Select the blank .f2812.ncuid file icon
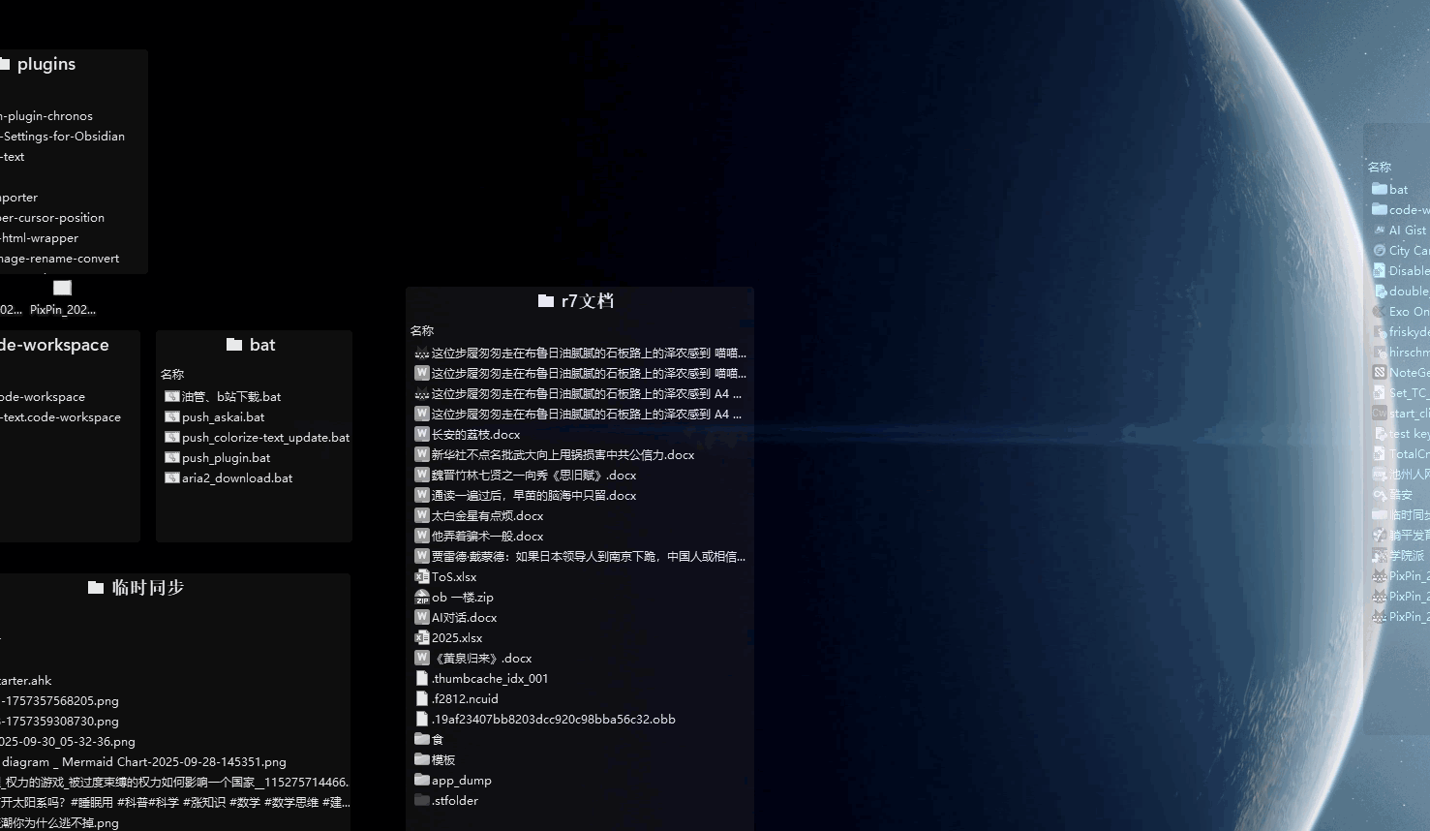Viewport: 1430px width, 831px height. 421,698
